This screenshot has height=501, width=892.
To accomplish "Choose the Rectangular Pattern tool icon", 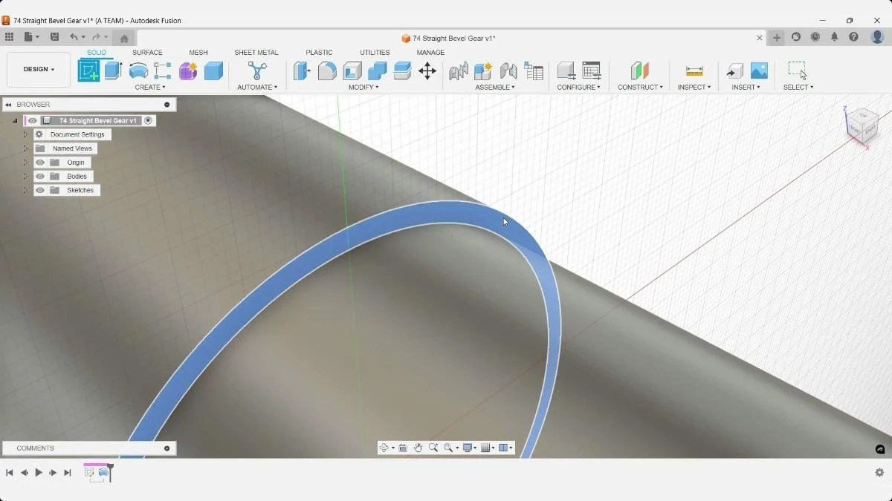I will tap(163, 71).
